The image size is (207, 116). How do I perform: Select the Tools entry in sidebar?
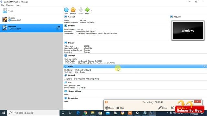(x=32, y=11)
